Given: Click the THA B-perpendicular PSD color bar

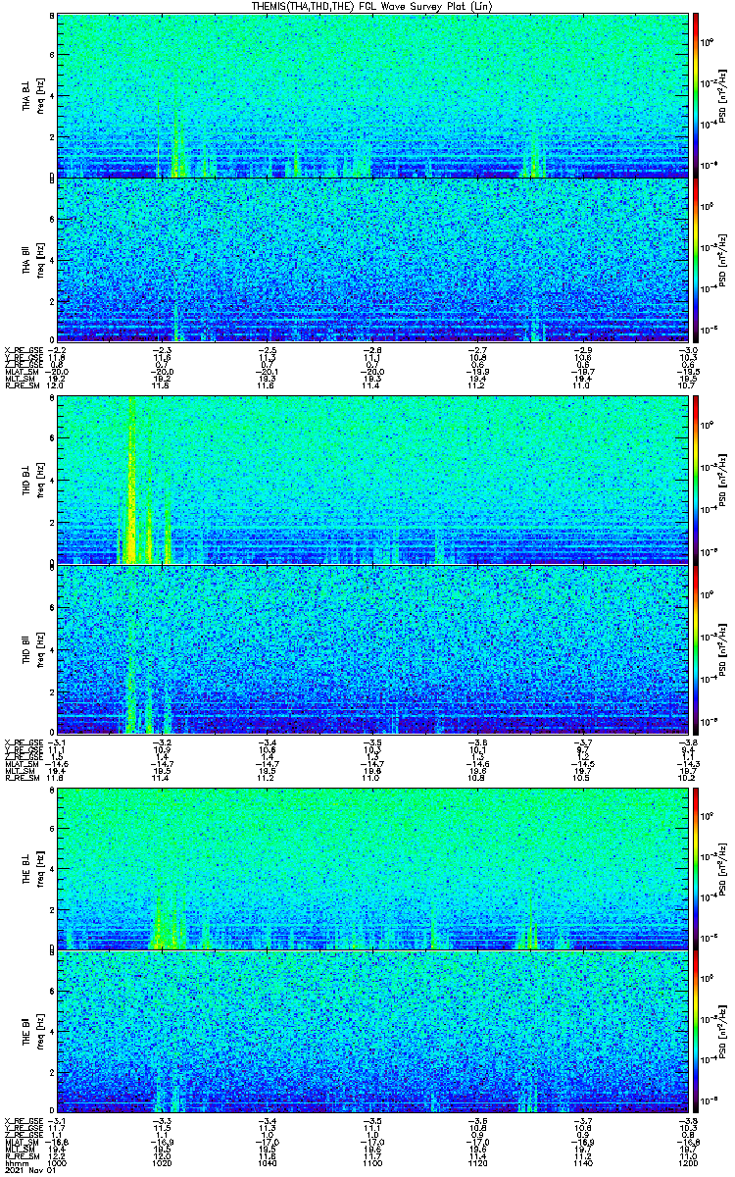Looking at the screenshot, I should coord(697,95).
